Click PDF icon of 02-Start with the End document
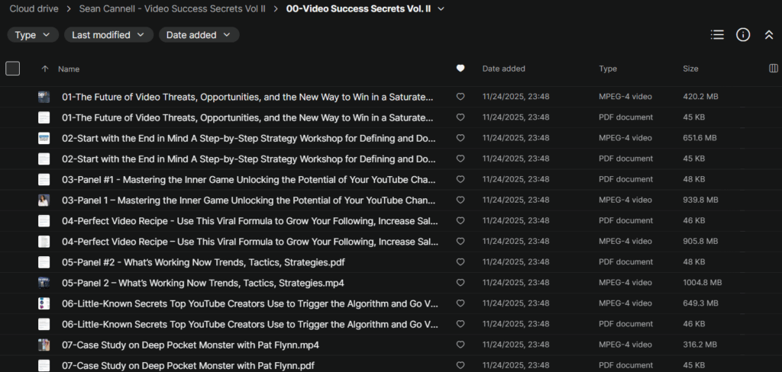The width and height of the screenshot is (782, 372). point(44,159)
